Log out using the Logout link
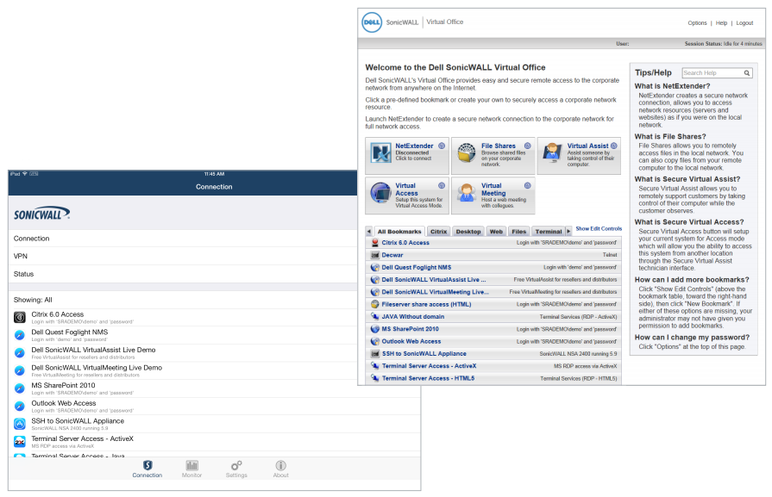772x497 pixels. coord(744,23)
